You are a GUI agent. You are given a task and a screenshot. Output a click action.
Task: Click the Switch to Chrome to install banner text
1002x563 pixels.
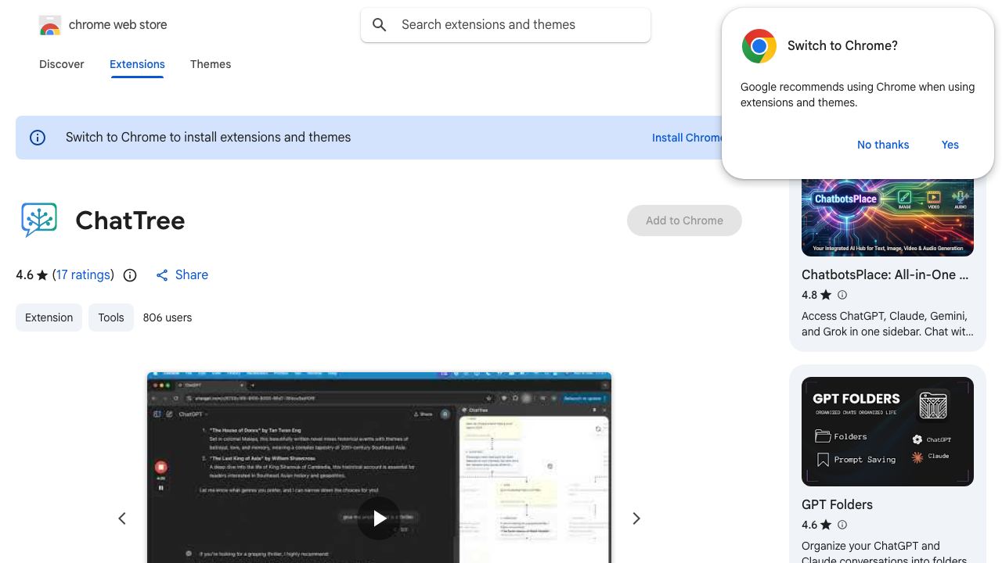pyautogui.click(x=208, y=138)
